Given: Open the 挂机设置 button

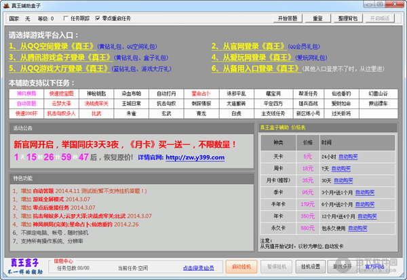Looking at the screenshot, I should tap(311, 266).
